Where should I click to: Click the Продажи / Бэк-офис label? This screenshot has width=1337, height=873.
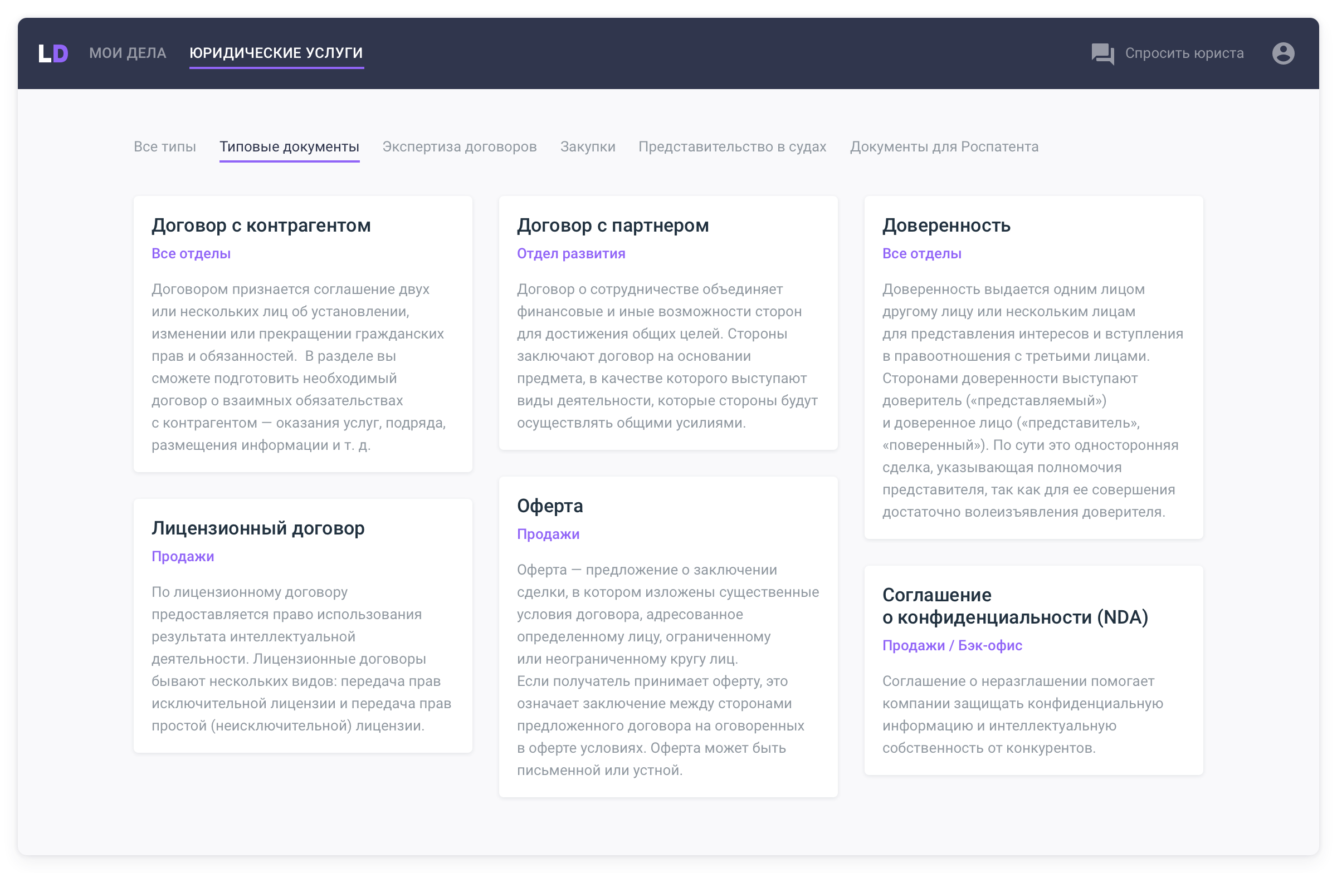951,645
